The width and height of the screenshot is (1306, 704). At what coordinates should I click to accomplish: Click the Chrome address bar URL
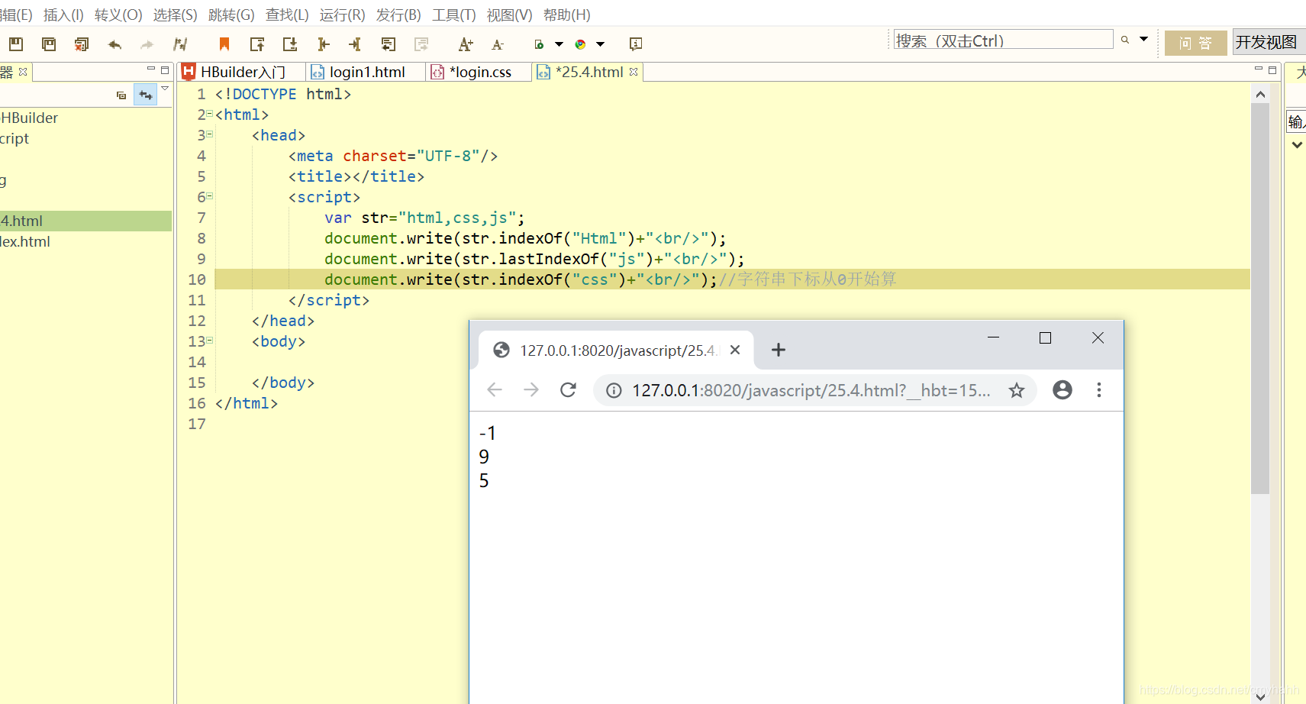[x=811, y=390]
